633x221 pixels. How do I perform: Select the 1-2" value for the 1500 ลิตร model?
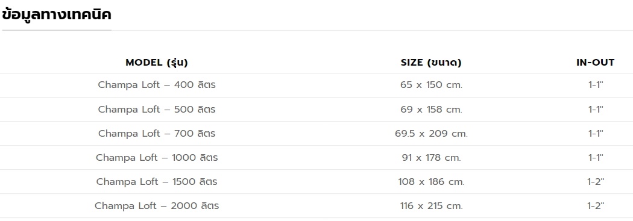point(596,182)
